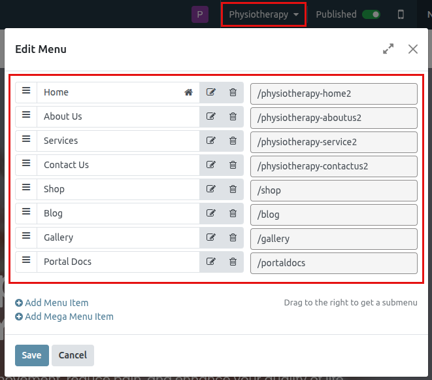Toggle the Published switch off
The width and height of the screenshot is (432, 380).
click(x=372, y=14)
